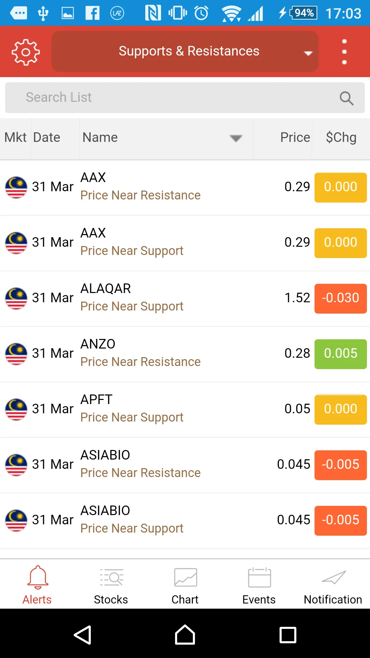
Task: Open the Alerts bell tab
Action: pos(37,585)
